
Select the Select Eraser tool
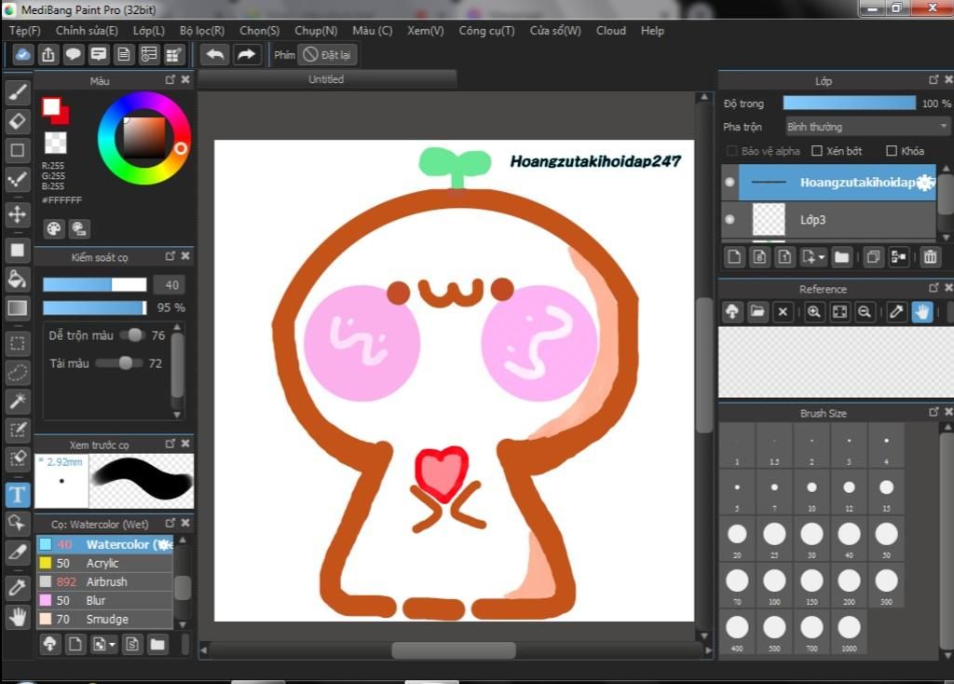pyautogui.click(x=18, y=458)
